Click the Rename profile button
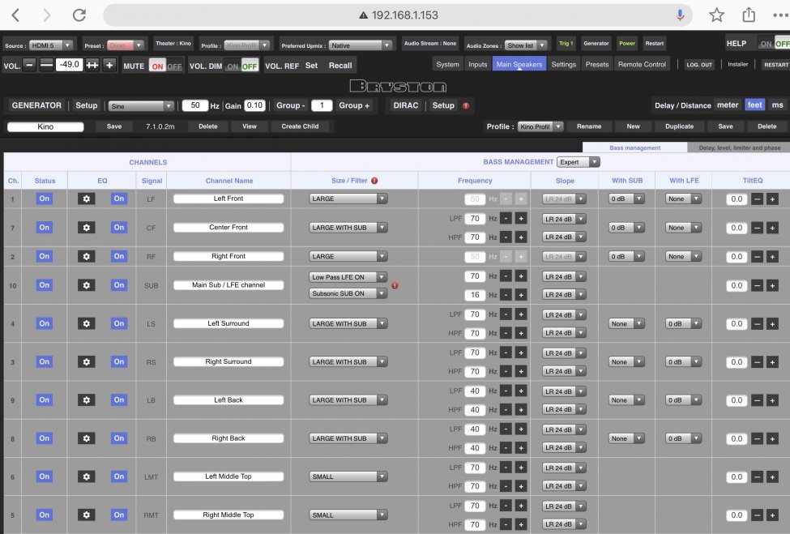 coord(589,126)
